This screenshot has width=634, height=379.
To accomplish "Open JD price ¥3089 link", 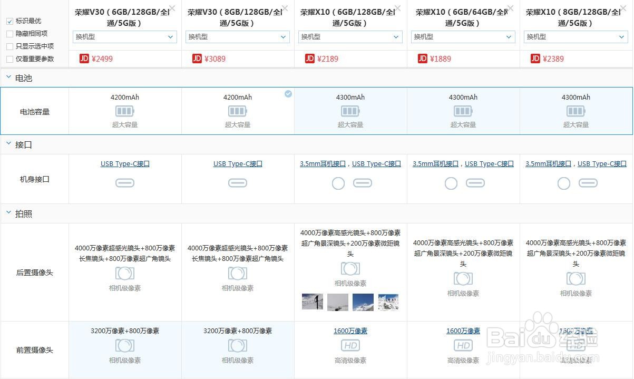I will coord(215,59).
